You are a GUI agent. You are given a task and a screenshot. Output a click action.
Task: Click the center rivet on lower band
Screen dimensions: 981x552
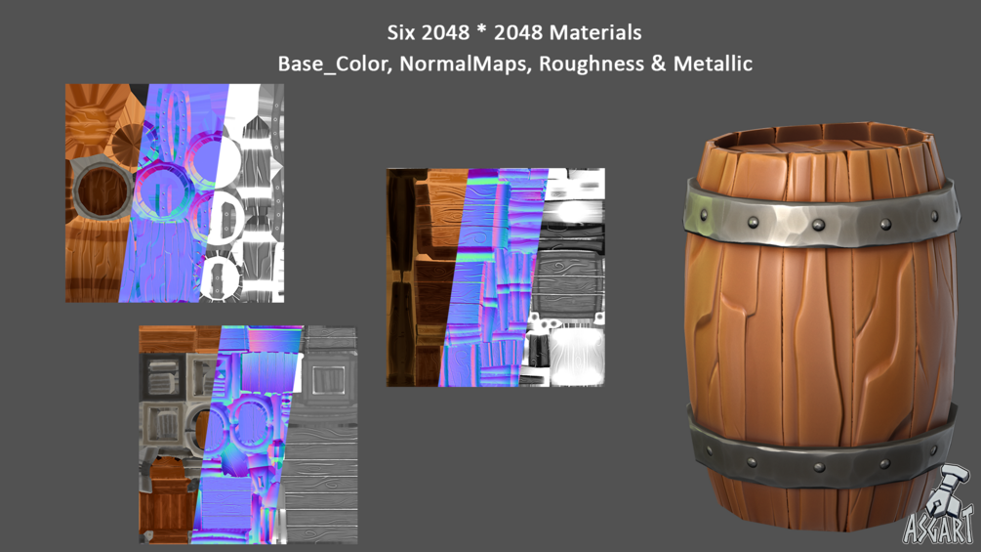pyautogui.click(x=818, y=468)
